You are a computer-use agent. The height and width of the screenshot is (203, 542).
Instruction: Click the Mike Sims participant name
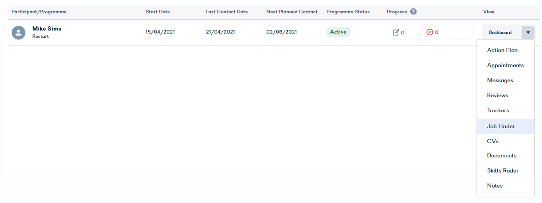pyautogui.click(x=47, y=29)
